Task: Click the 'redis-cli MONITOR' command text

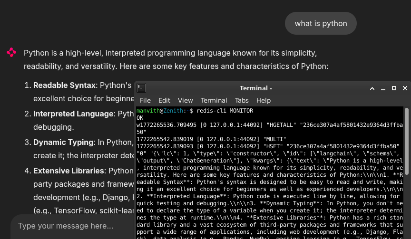Action: [225, 111]
